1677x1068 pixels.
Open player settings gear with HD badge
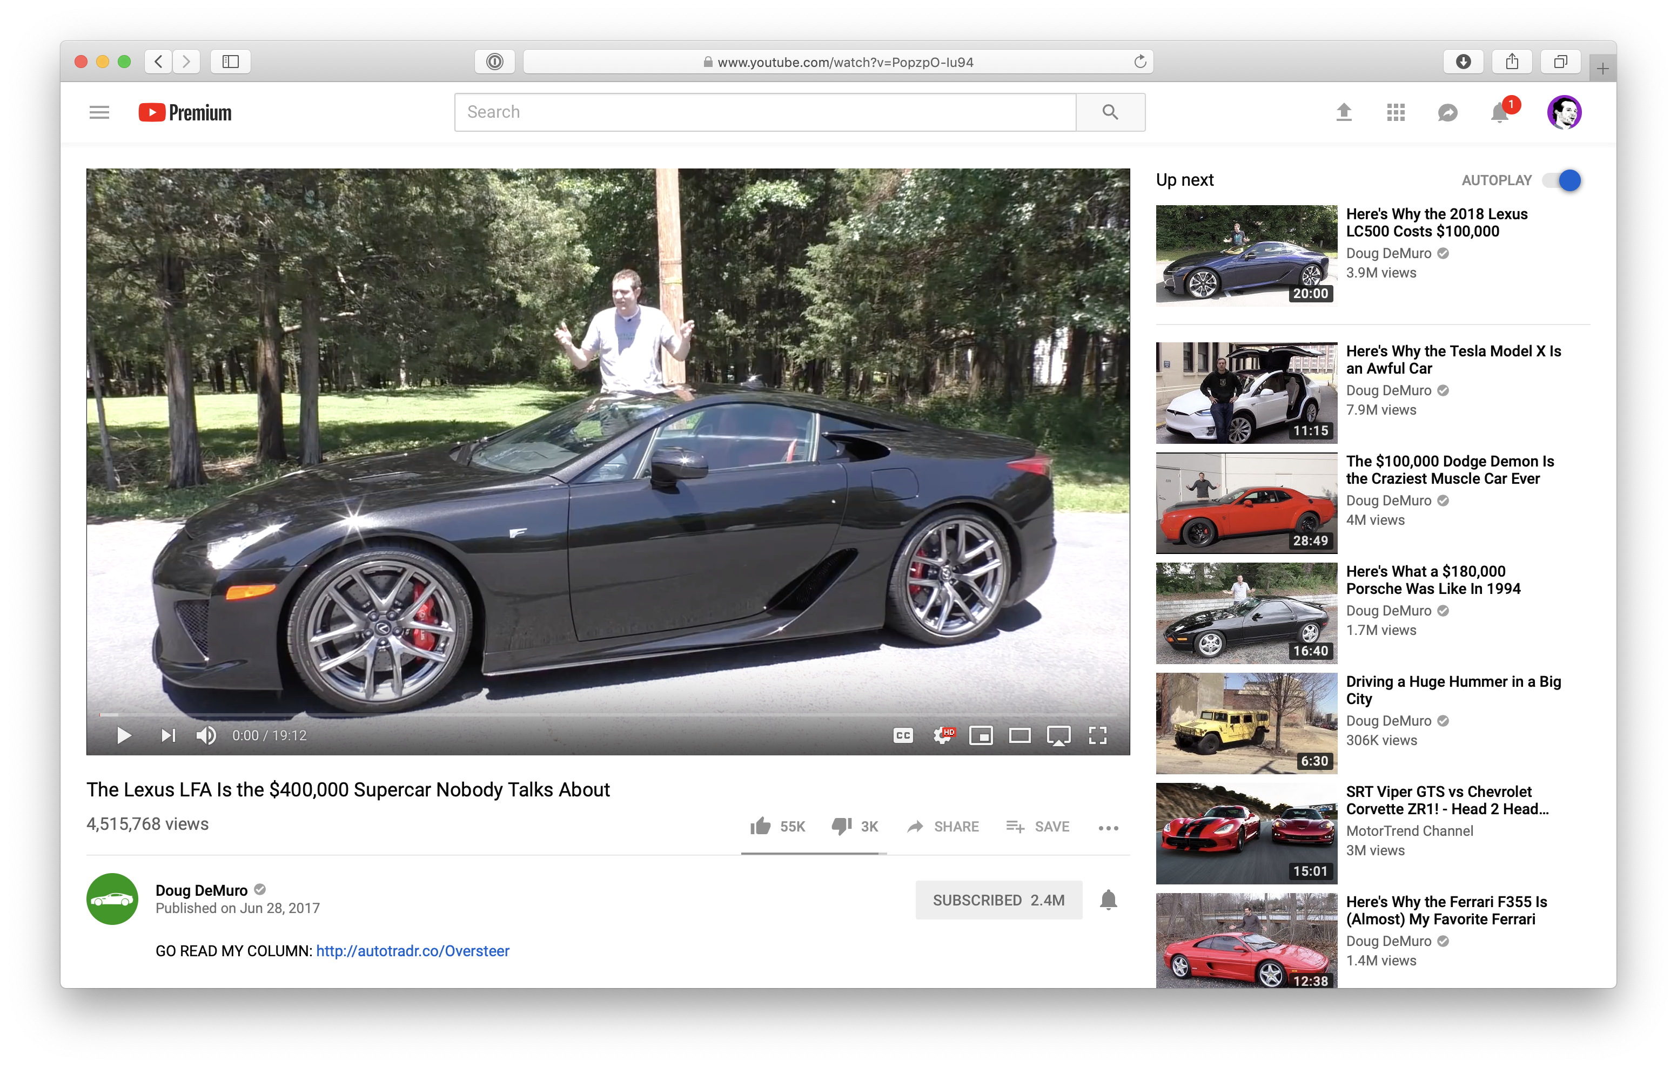tap(944, 735)
